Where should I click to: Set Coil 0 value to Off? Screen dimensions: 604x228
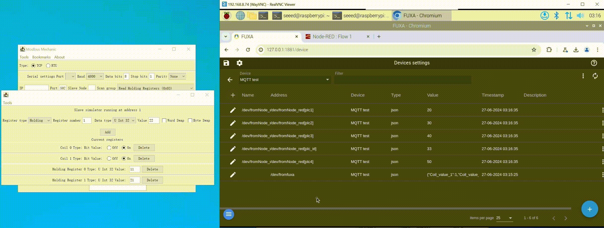tap(109, 148)
